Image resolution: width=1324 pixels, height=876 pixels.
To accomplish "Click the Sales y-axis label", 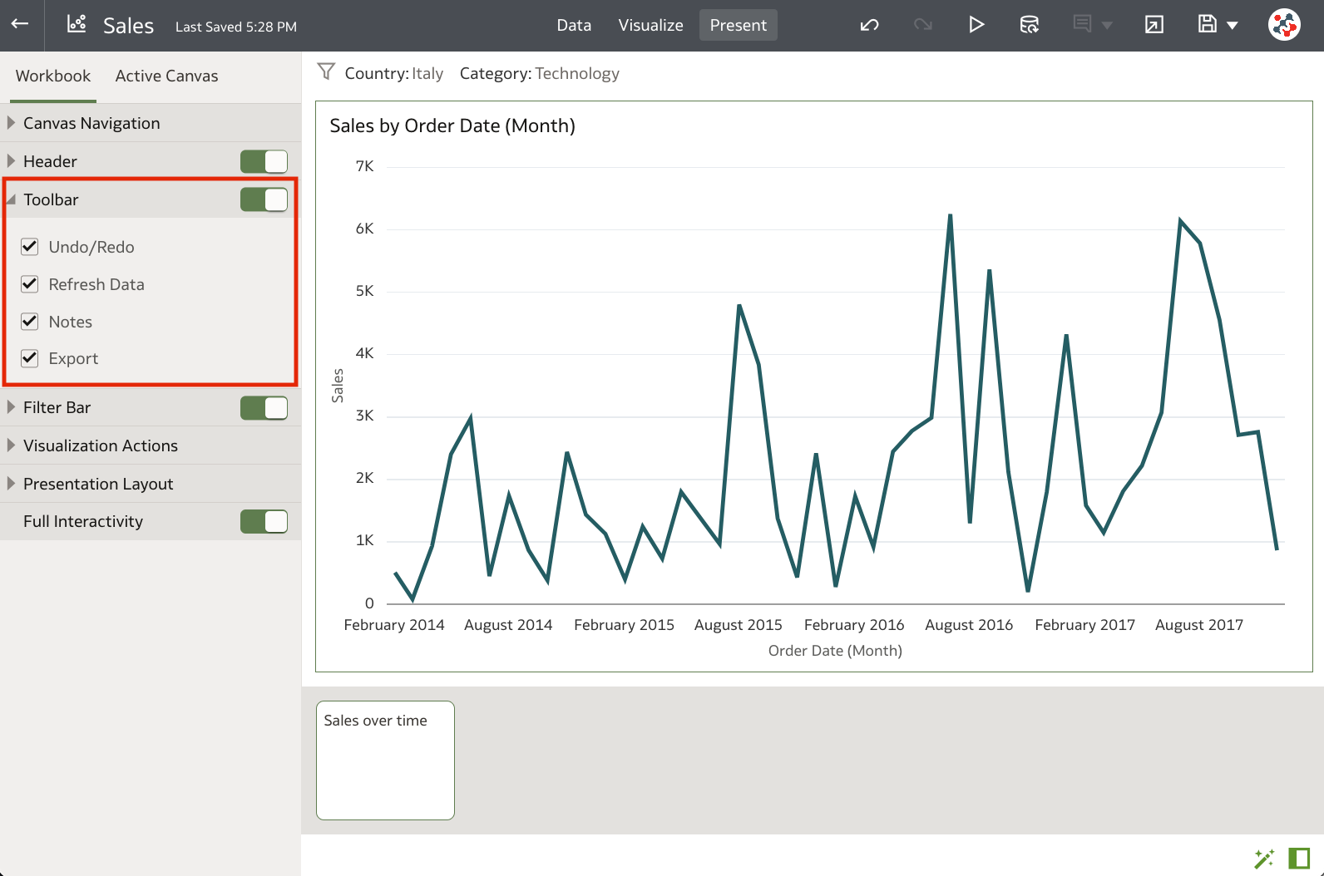I will click(337, 386).
